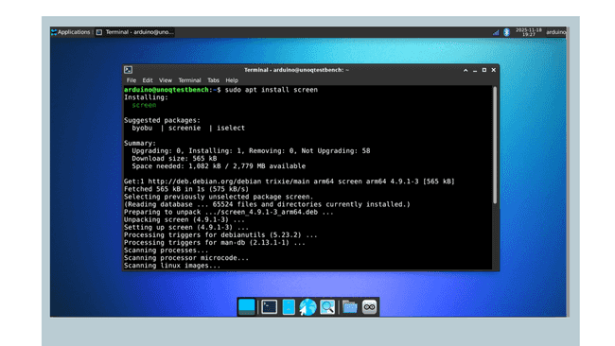The width and height of the screenshot is (615, 346).
Task: Select the 'sudo apt install screen' command text
Action: (271, 90)
